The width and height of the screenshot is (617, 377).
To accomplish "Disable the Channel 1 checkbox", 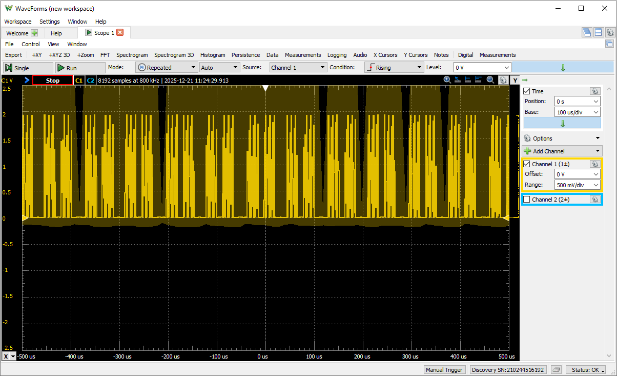I will click(527, 164).
